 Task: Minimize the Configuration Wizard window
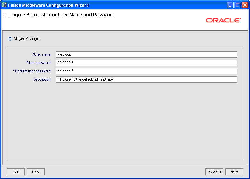pyautogui.click(x=230, y=5)
